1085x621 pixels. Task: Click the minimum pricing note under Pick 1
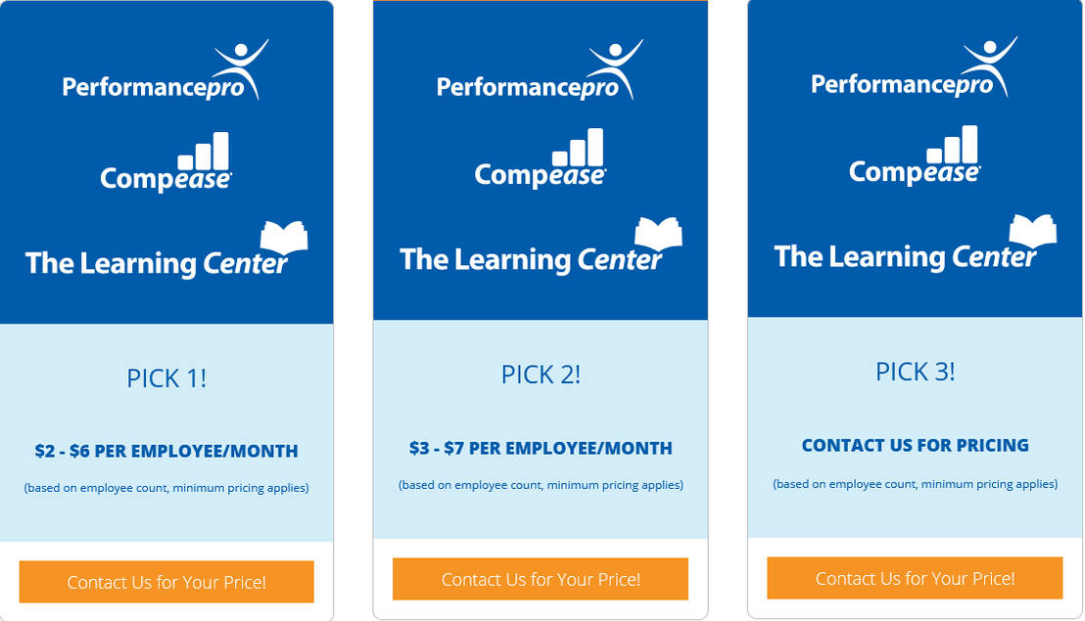(x=166, y=488)
